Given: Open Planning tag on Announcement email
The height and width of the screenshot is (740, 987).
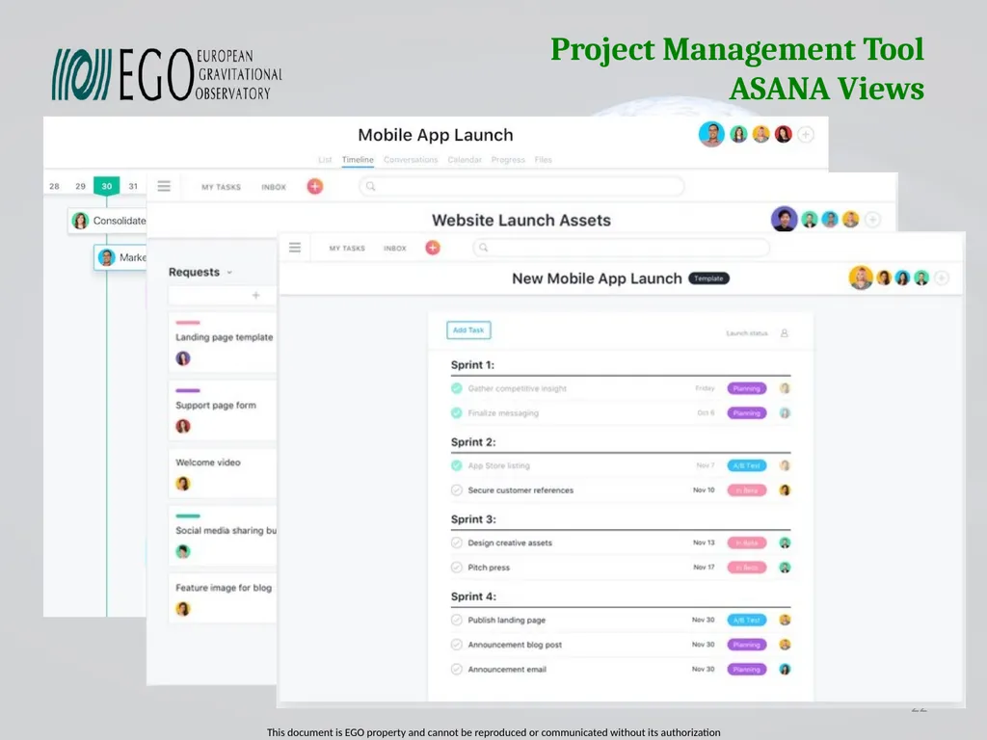Looking at the screenshot, I should [x=747, y=669].
